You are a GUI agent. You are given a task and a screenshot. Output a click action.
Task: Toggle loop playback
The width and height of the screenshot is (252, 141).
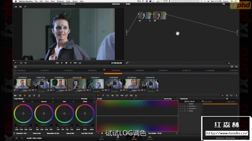click(80, 63)
